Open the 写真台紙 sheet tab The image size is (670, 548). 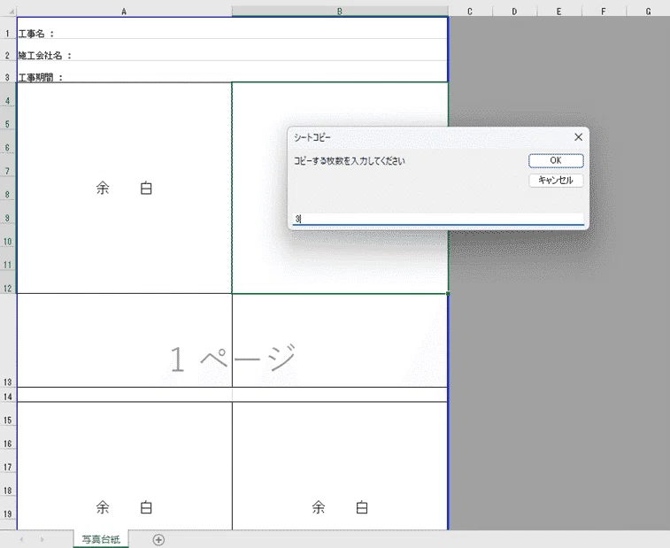101,539
